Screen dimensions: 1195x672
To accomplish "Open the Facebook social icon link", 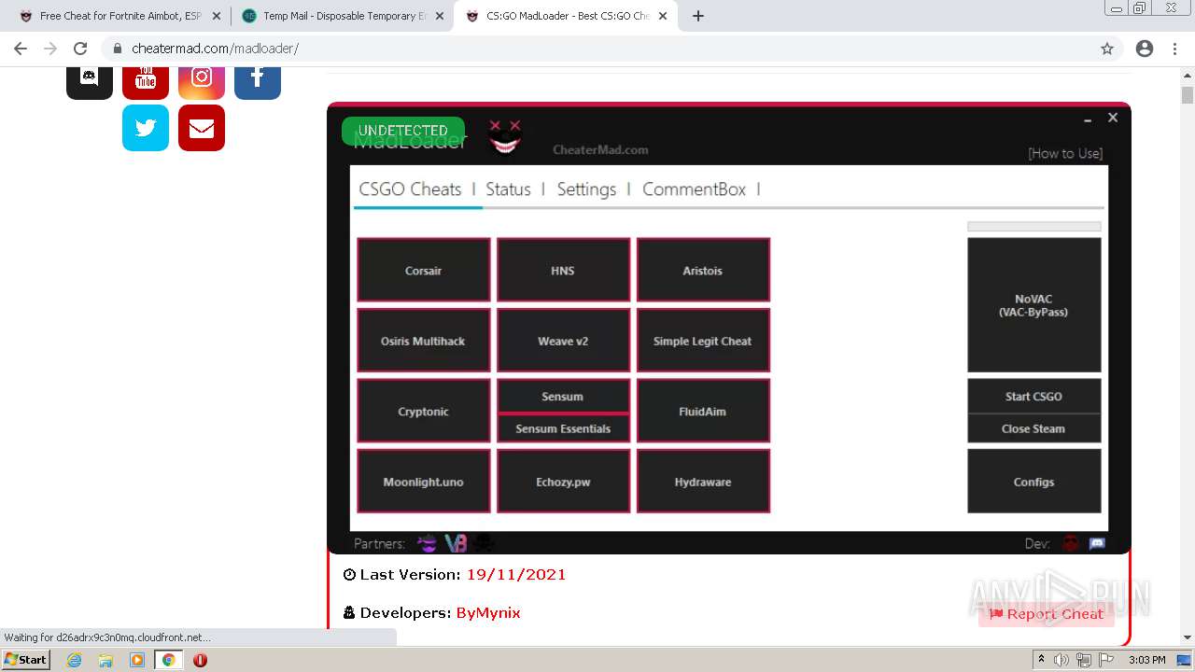I will click(258, 82).
